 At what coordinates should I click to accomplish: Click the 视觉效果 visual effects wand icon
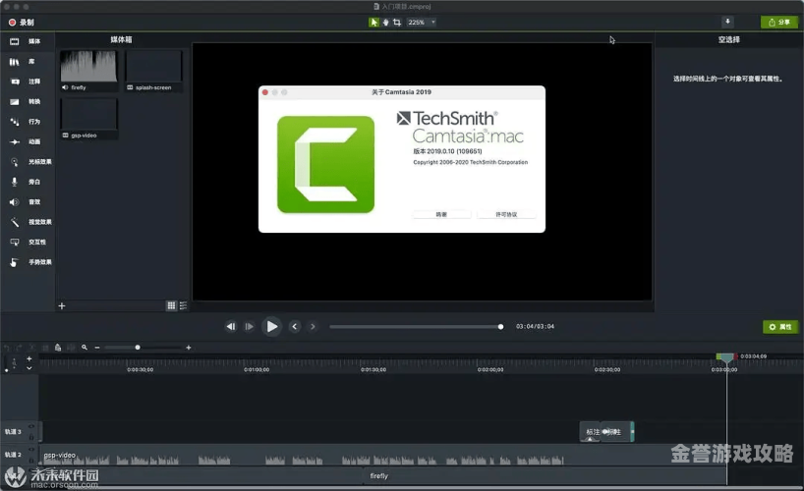[15, 222]
